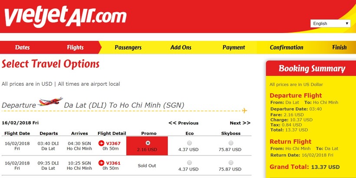Image resolution: width=356 pixels, height=178 pixels.
Task: Jump to the Payment step
Action: 234,47
